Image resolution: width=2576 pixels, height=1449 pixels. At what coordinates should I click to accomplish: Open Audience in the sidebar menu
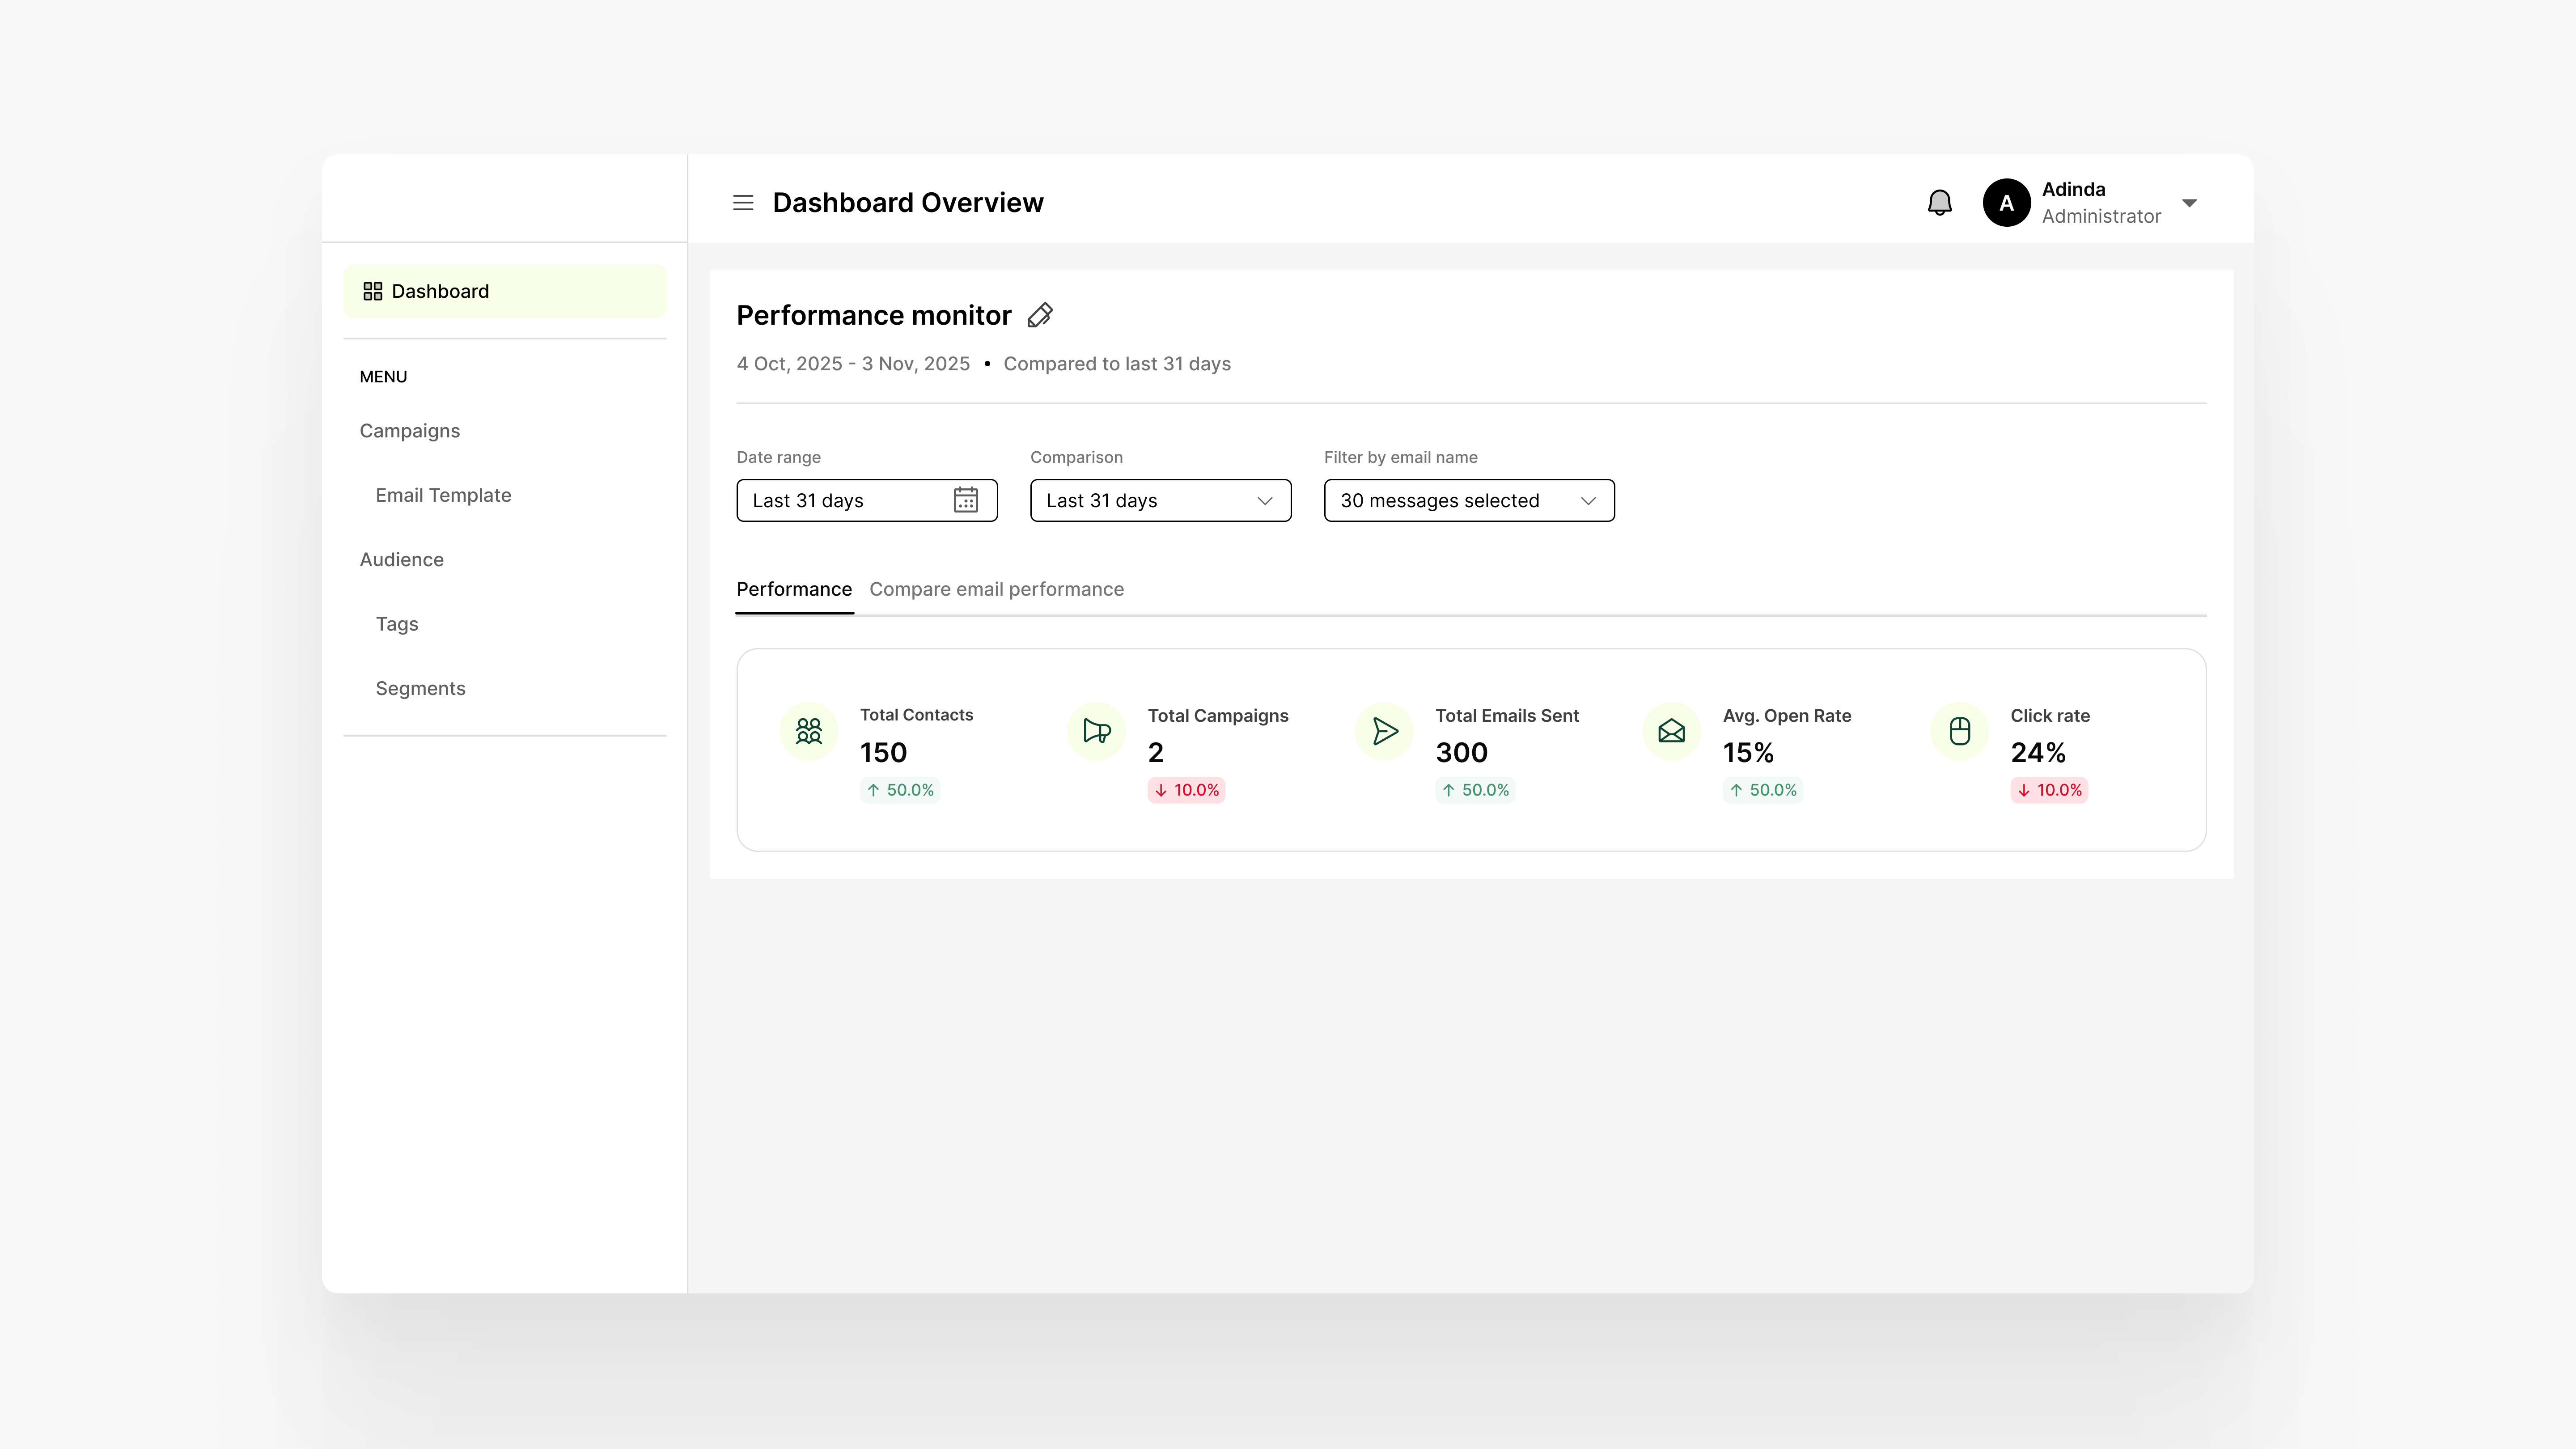point(402,560)
